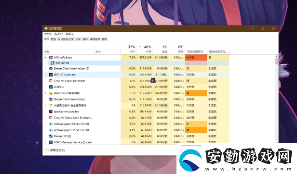Click the Windows 资源管理器 folder icon
This screenshot has height=174, width=297.
tap(51, 93)
